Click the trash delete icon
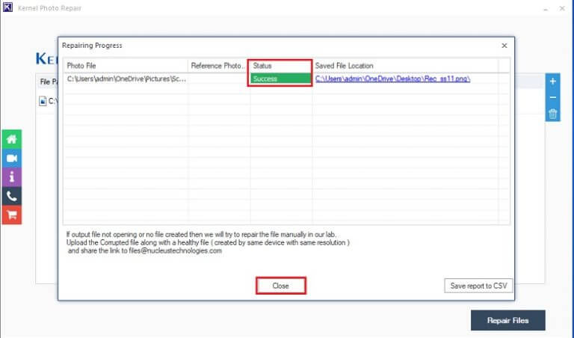The width and height of the screenshot is (574, 338). [x=552, y=114]
